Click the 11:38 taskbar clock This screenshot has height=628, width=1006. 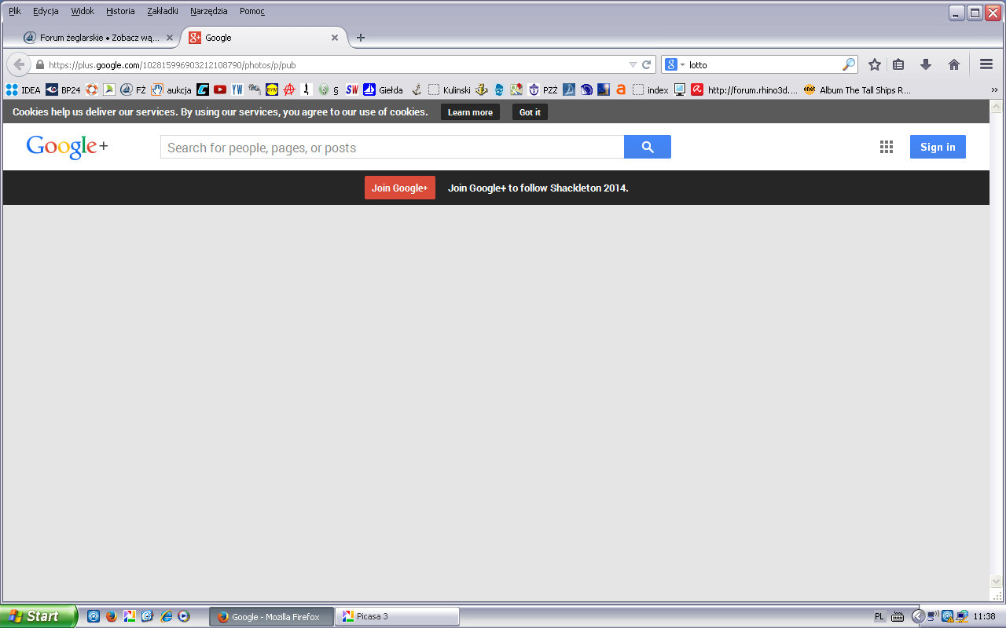coord(984,616)
